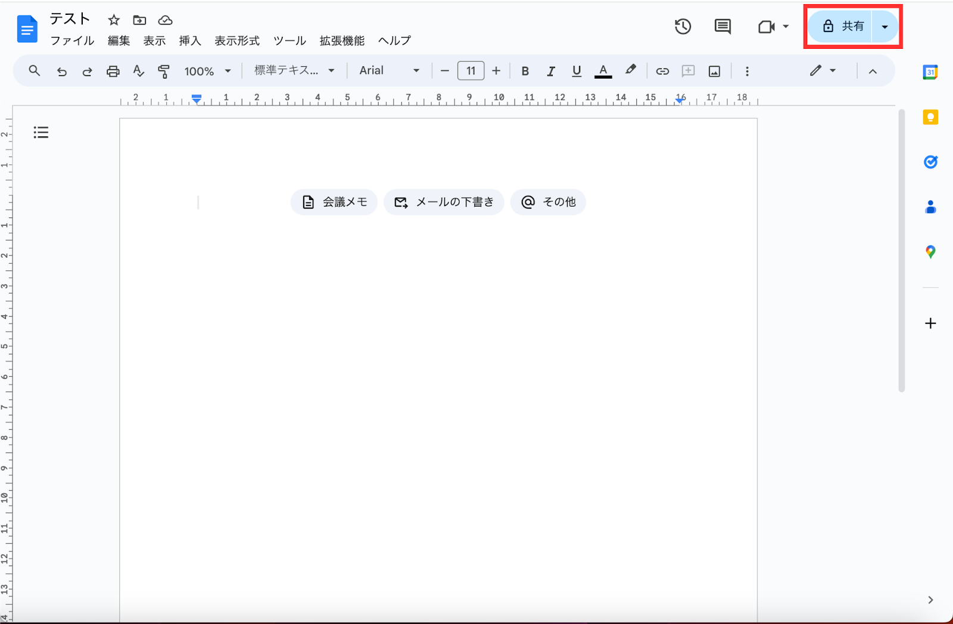The width and height of the screenshot is (953, 624).
Task: Open Contacts side panel
Action: [930, 207]
